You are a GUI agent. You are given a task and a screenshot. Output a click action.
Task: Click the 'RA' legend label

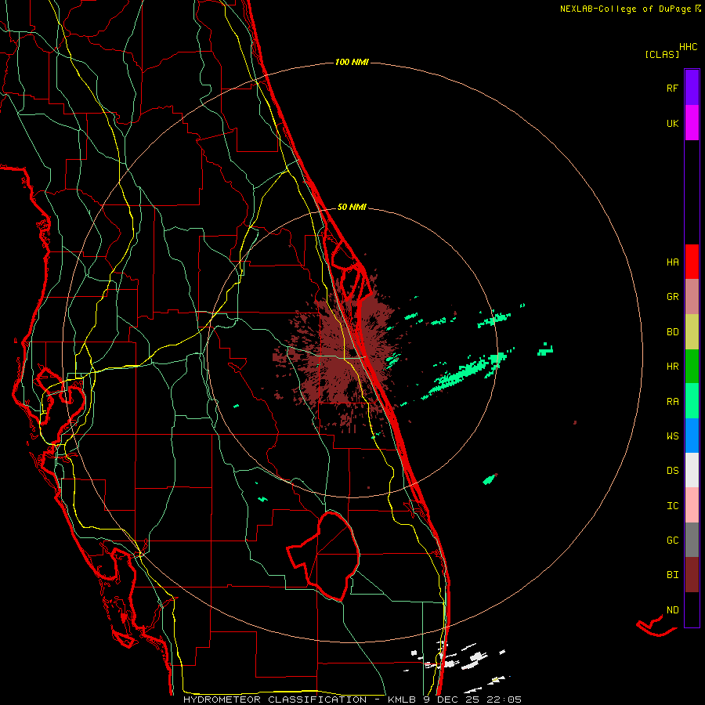coord(672,402)
